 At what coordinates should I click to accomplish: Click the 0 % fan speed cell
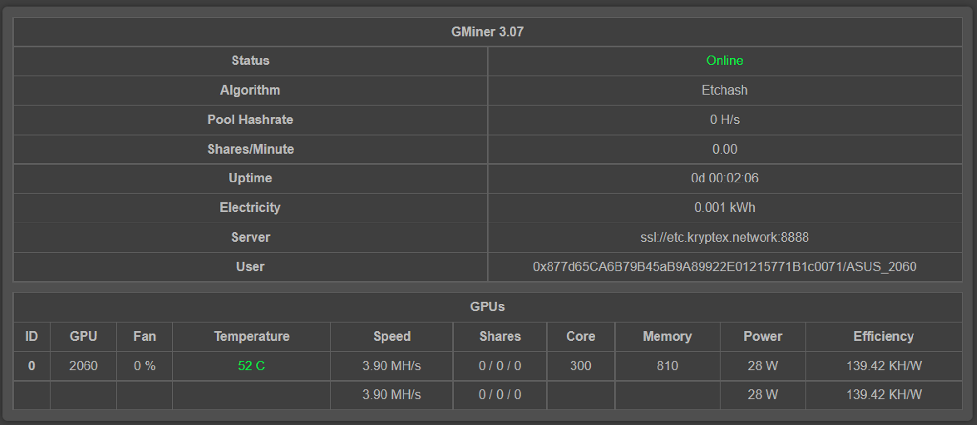145,366
